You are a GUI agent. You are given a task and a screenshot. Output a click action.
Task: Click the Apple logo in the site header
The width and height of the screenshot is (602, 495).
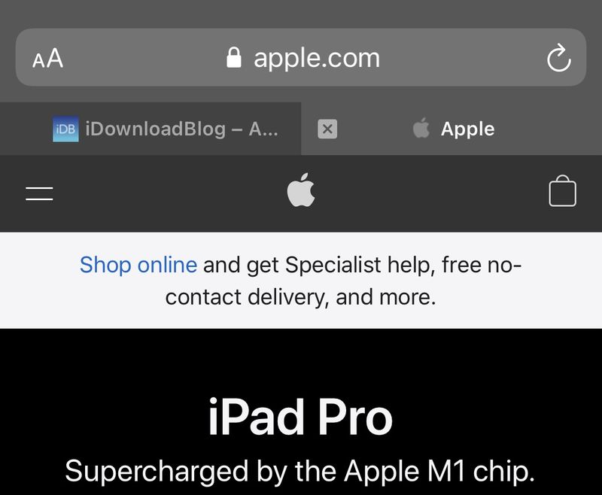coord(301,190)
